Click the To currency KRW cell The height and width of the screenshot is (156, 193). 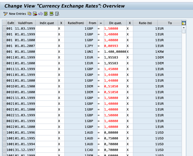(169, 52)
